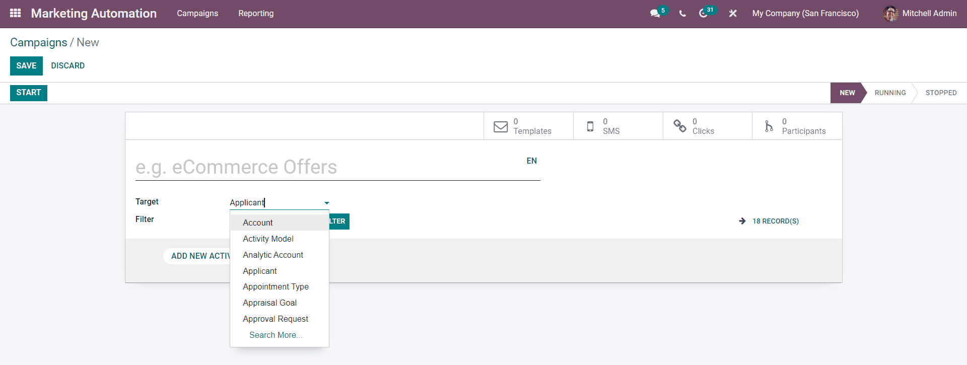Image resolution: width=967 pixels, height=365 pixels.
Task: Click the Templates envelope icon
Action: (501, 126)
